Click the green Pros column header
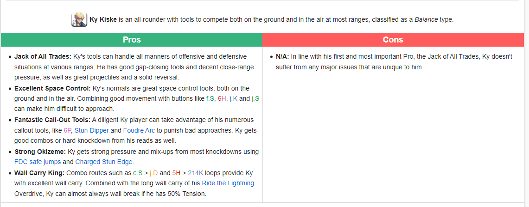This screenshot has width=529, height=207. pyautogui.click(x=132, y=40)
